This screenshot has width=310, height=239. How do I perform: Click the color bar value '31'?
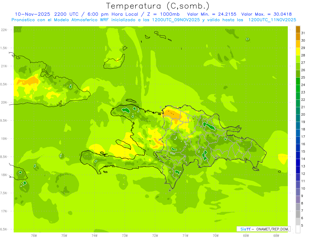pyautogui.click(x=303, y=33)
